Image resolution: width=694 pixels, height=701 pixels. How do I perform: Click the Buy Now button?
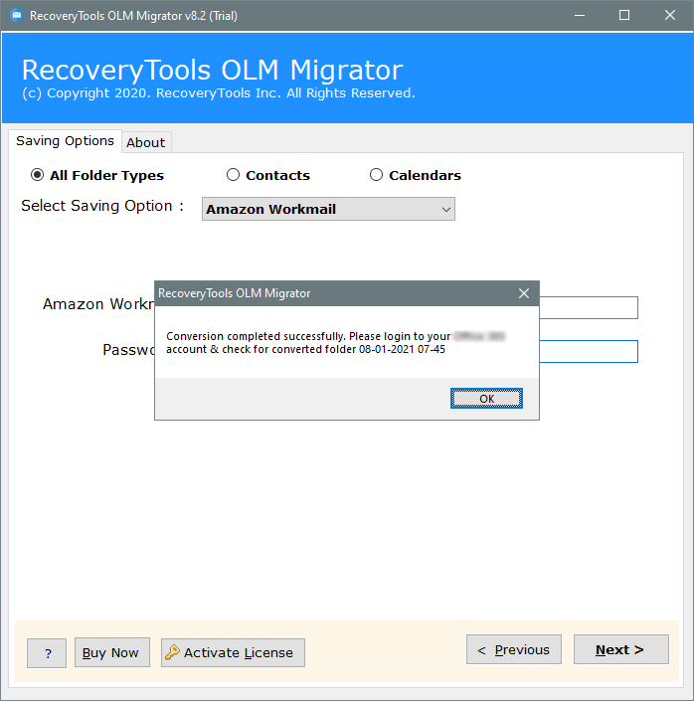coord(111,652)
